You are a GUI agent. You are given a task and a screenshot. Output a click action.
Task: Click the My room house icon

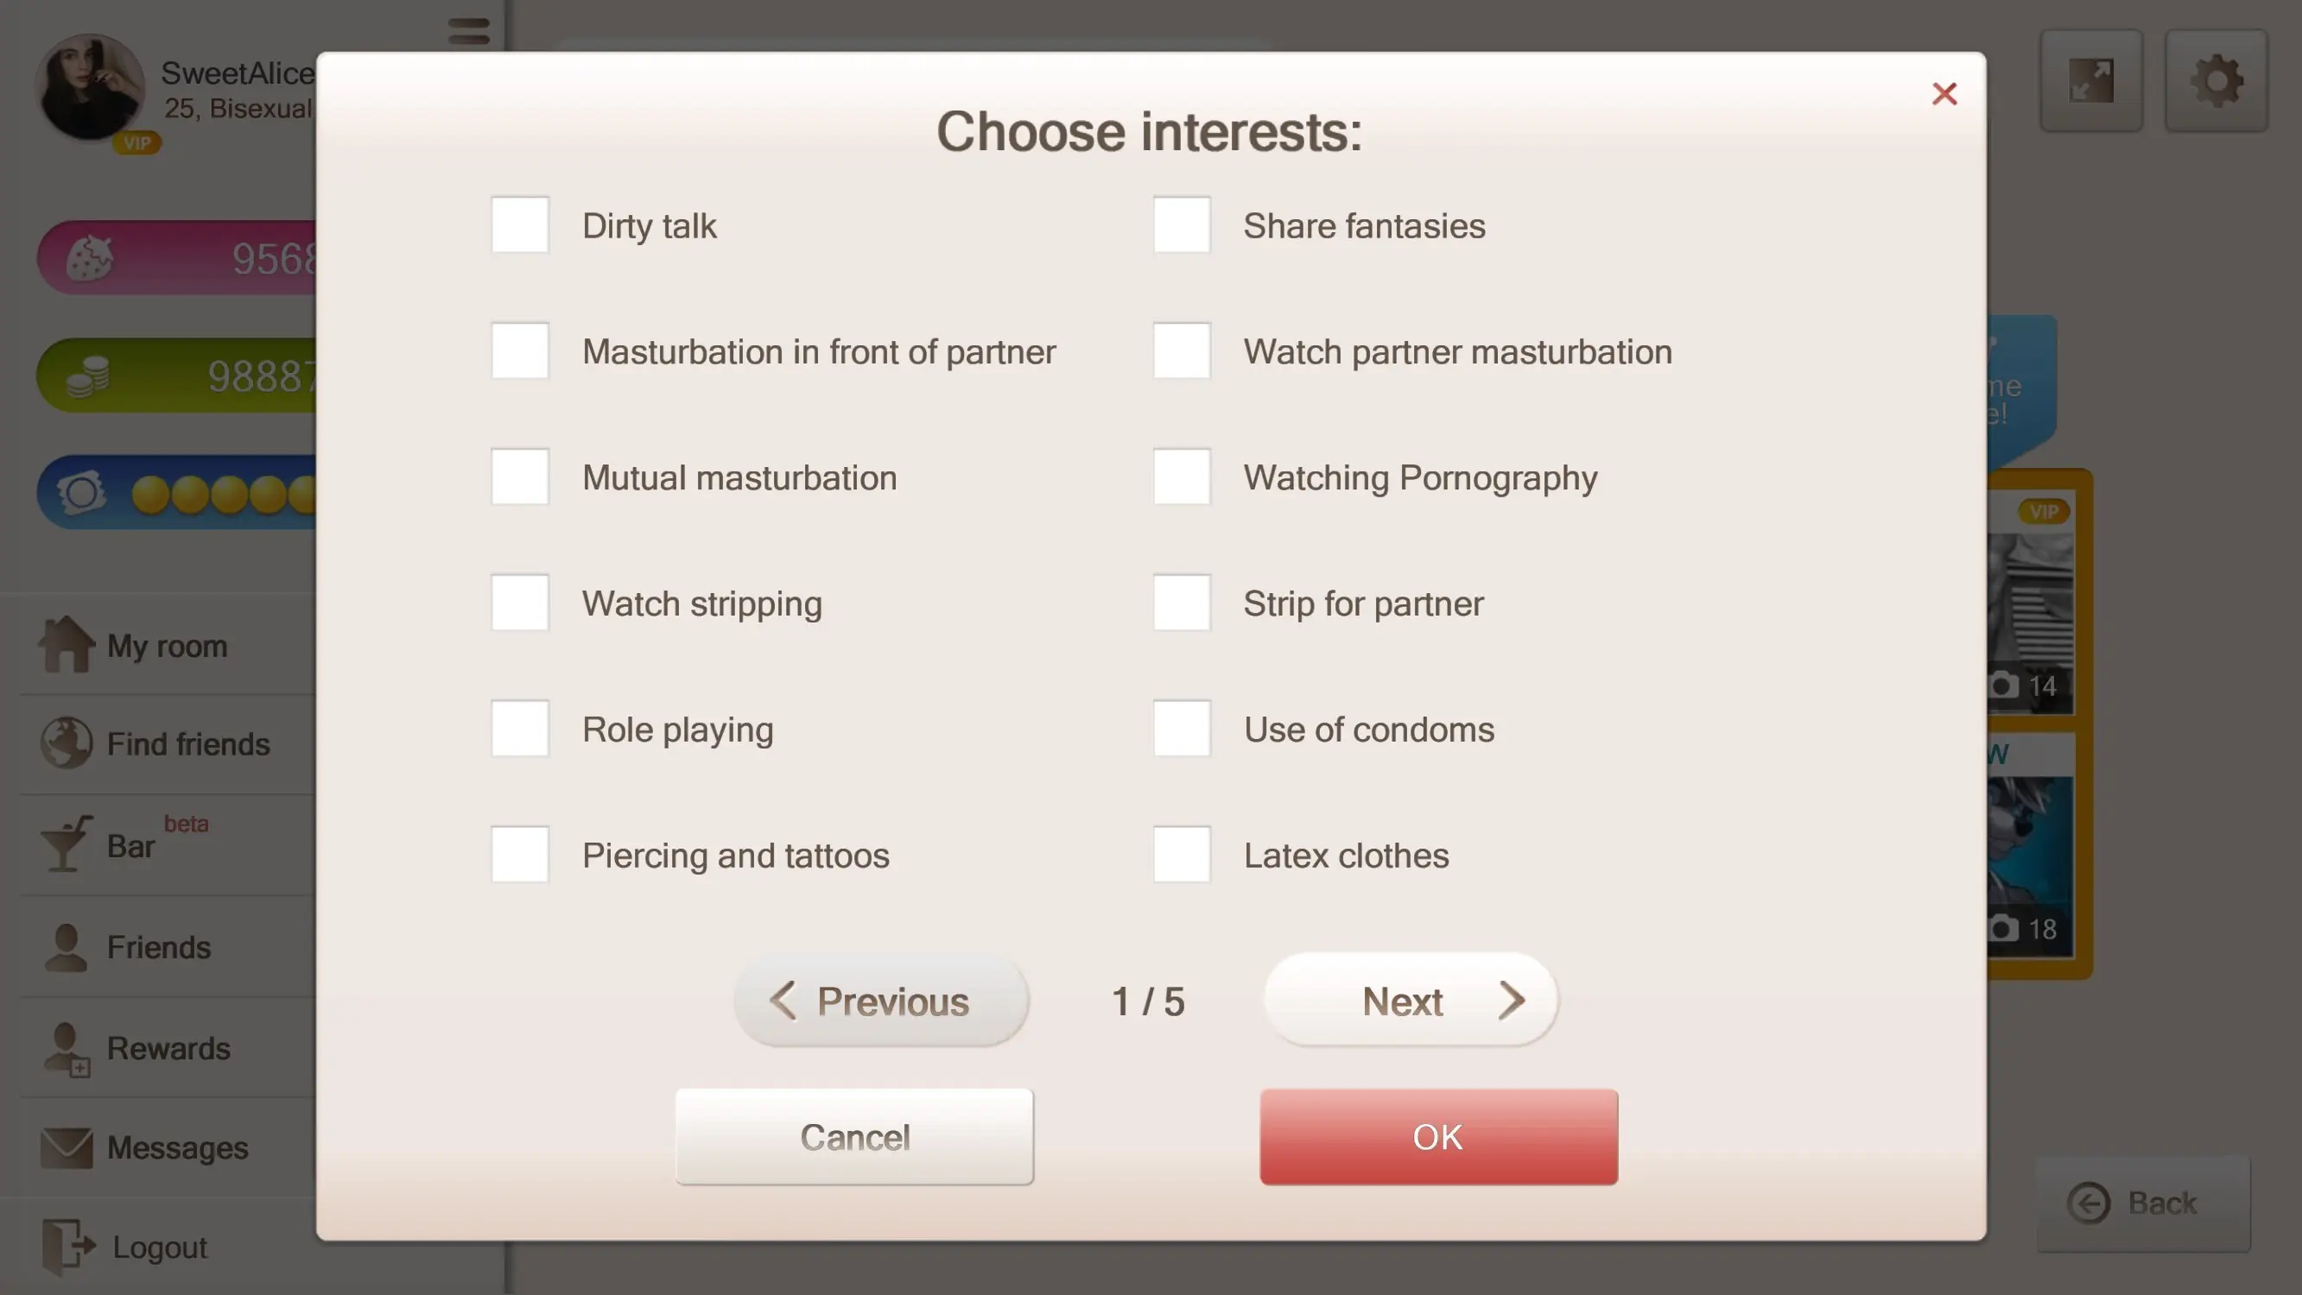click(66, 644)
